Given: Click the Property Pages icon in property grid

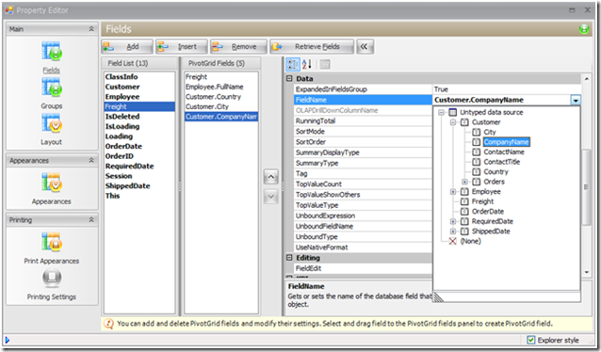Looking at the screenshot, I should point(325,64).
